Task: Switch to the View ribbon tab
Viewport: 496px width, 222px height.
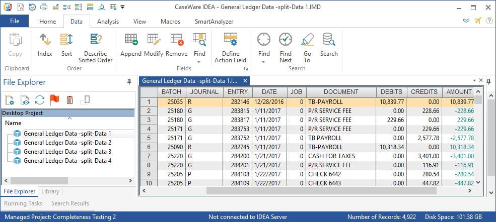Action: tap(139, 22)
